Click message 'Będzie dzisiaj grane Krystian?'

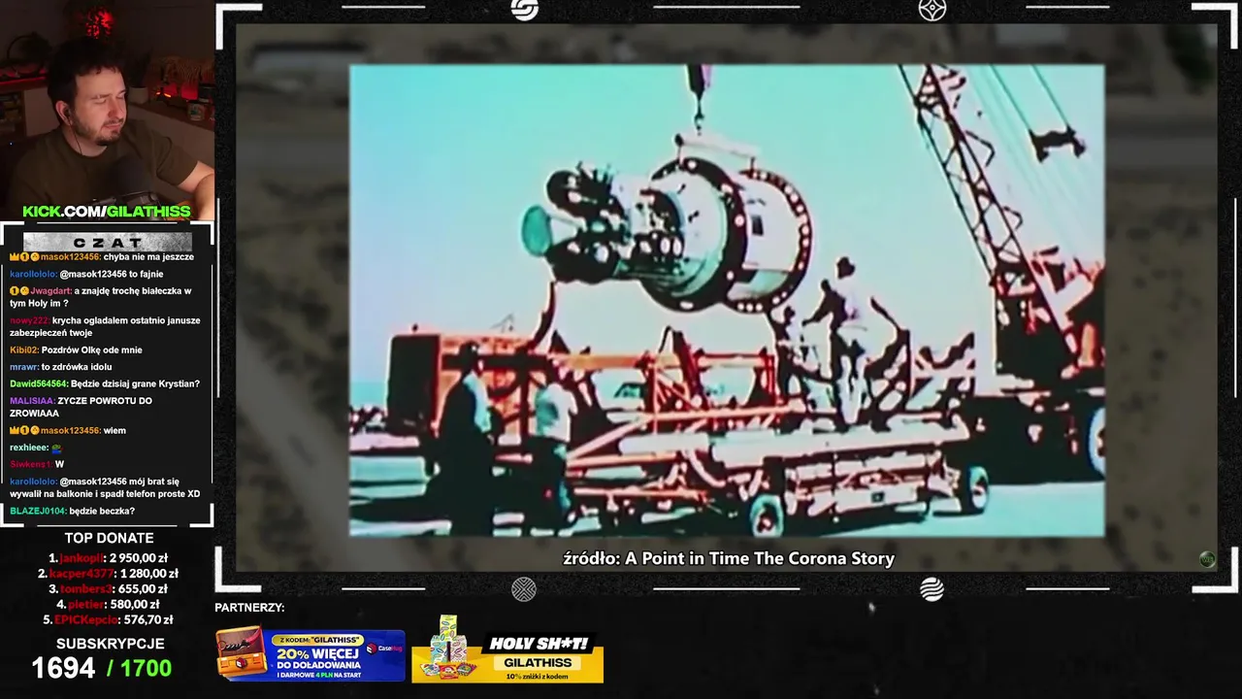(x=135, y=383)
